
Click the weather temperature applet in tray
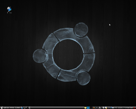(114, 108)
